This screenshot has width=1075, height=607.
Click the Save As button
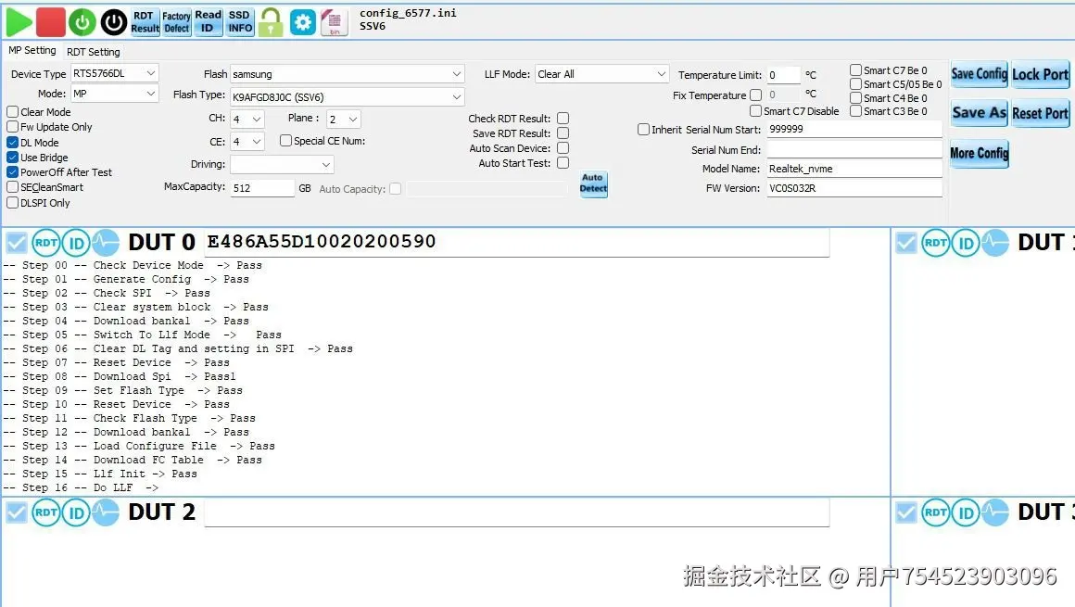click(x=979, y=113)
